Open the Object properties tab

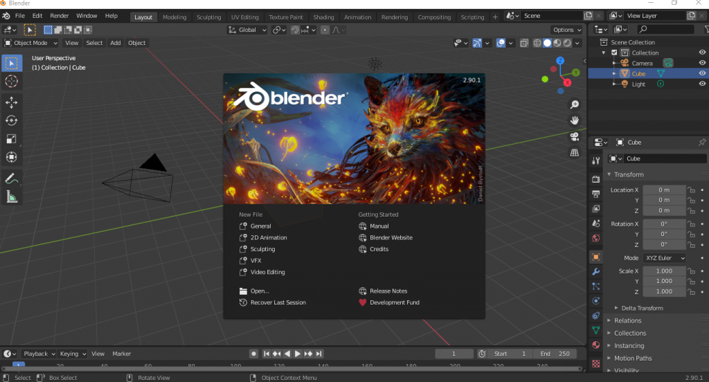[x=596, y=257]
